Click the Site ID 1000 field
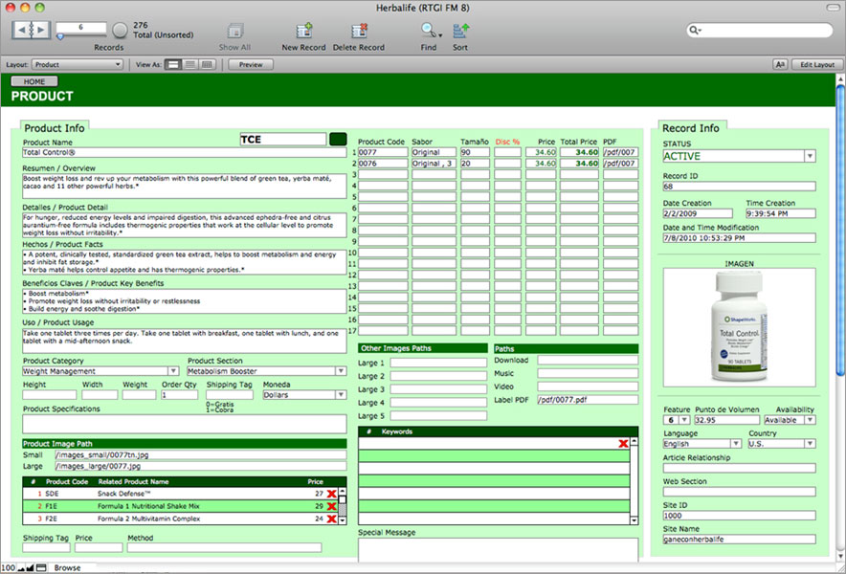Image resolution: width=846 pixels, height=574 pixels. click(x=739, y=516)
